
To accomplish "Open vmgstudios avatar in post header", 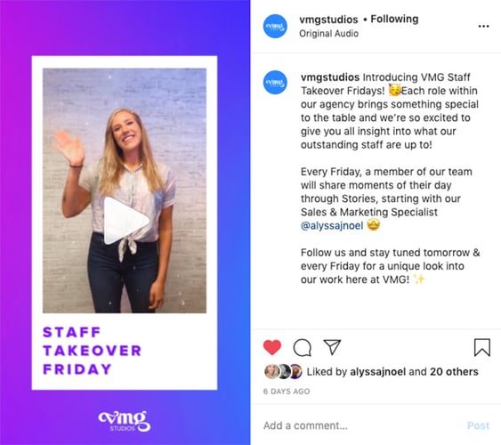I will click(275, 26).
